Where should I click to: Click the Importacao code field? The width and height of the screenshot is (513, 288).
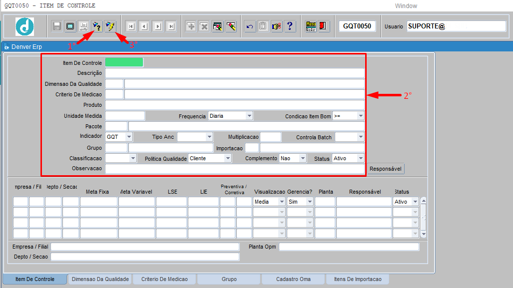coord(252,148)
